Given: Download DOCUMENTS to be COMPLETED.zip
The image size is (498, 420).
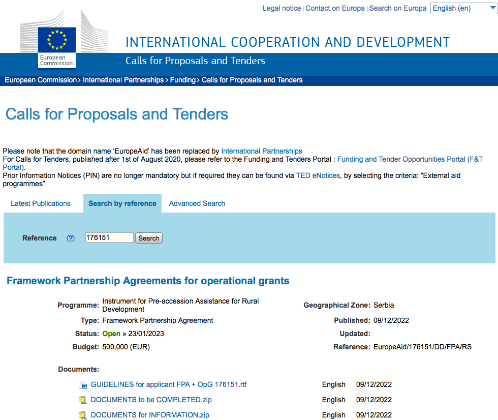Looking at the screenshot, I should pyautogui.click(x=151, y=400).
